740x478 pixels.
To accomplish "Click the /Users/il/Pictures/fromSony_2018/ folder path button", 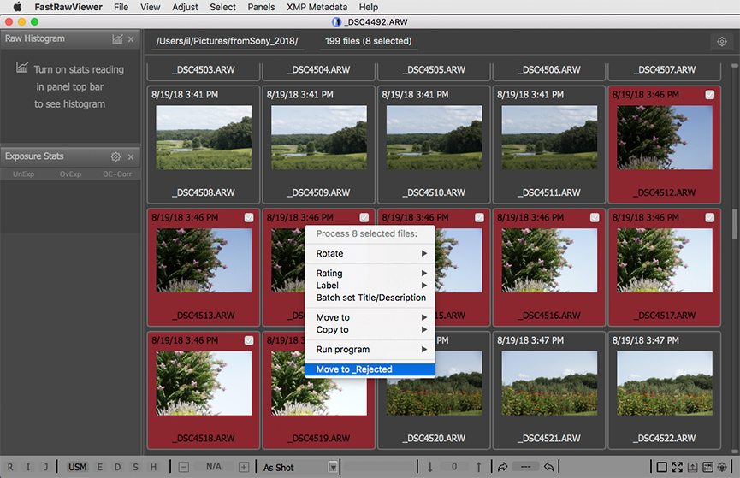I will [227, 41].
